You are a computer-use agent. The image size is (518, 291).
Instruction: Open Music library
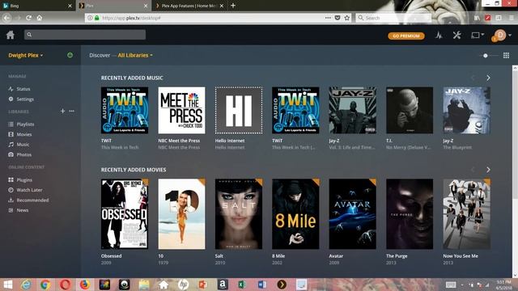[x=23, y=145]
